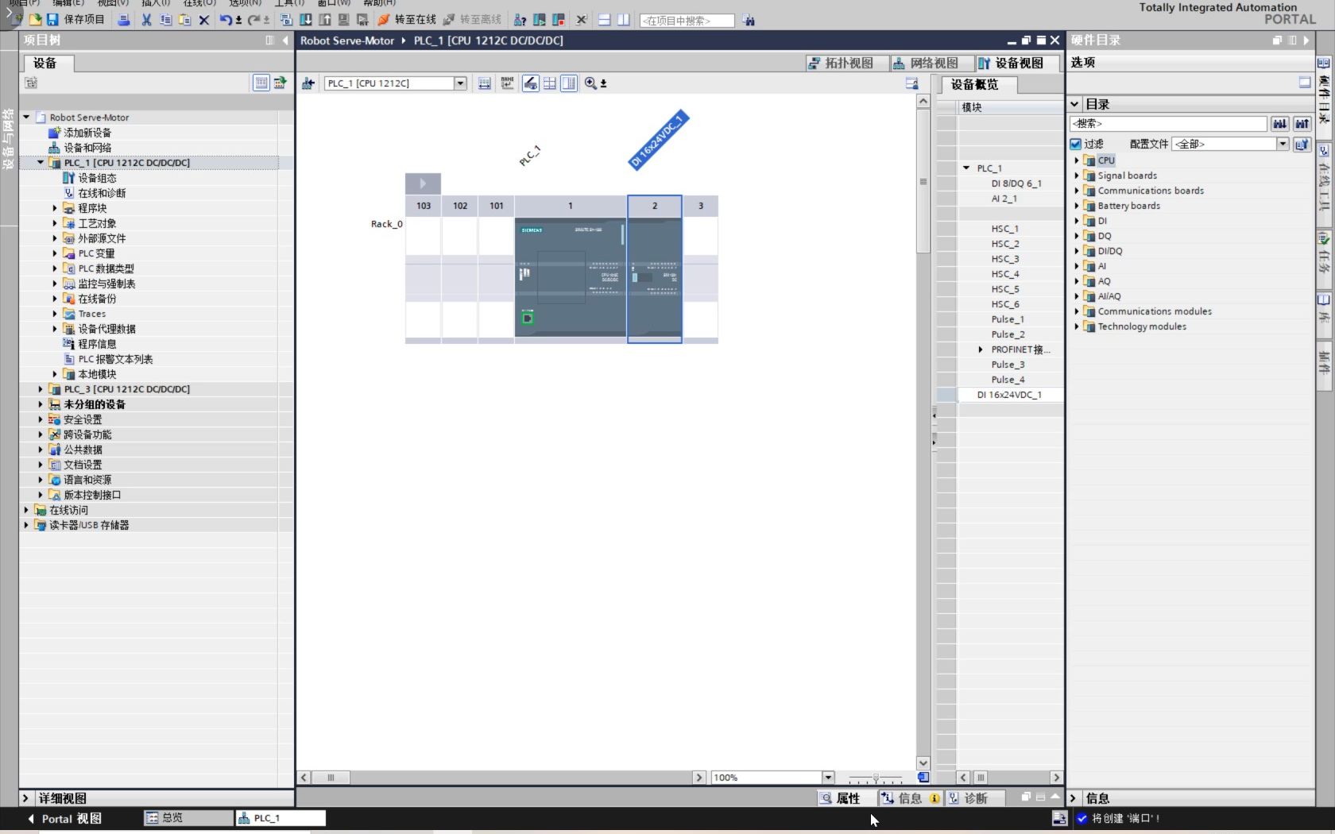Click the 总览 overview taskbar button
Viewport: 1335px width, 834px height.
[x=188, y=817]
